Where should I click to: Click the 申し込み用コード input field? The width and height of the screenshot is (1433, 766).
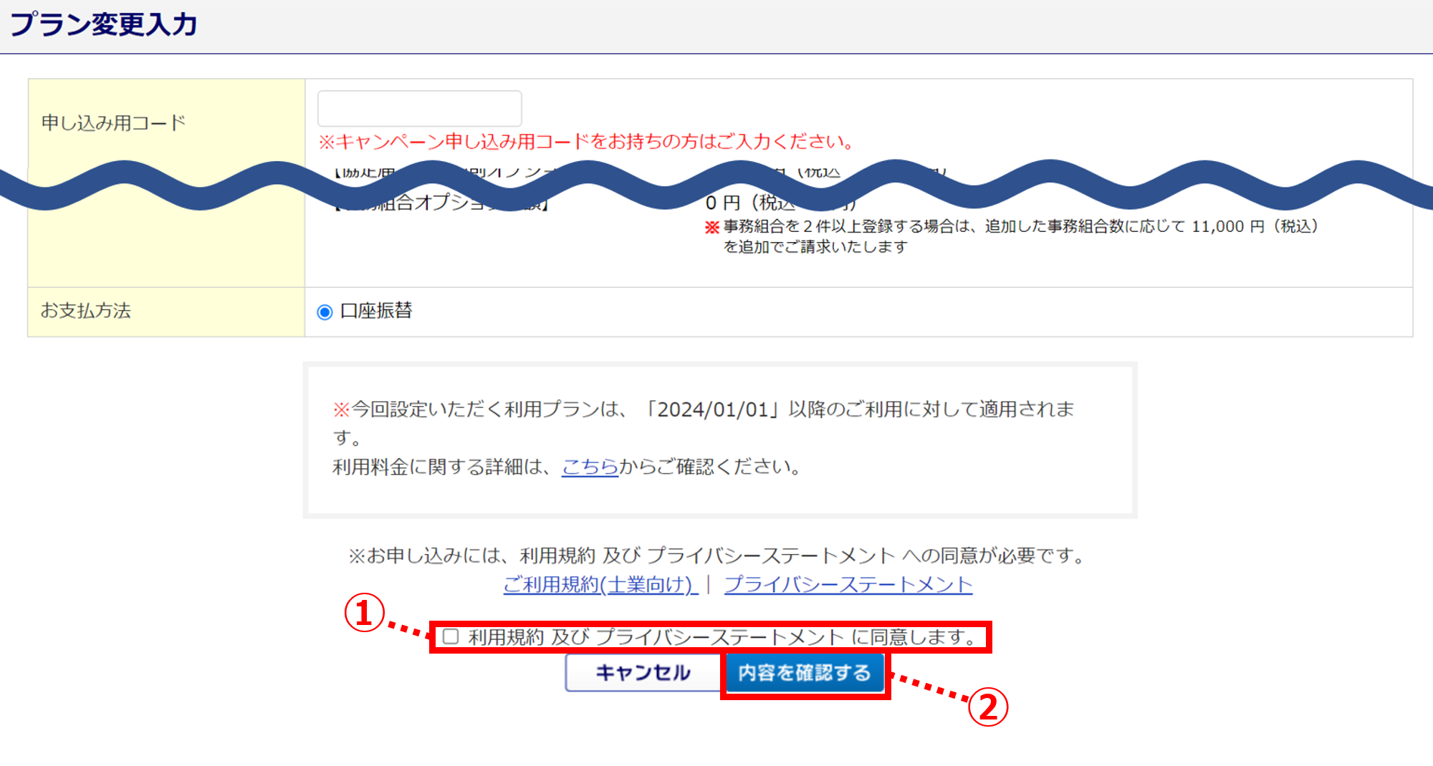pos(419,109)
